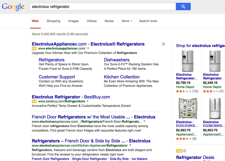Follow the French Door Refrigerators sub-link
Image resolution: width=225 pixels, height=161 pixels.
[x=50, y=159]
